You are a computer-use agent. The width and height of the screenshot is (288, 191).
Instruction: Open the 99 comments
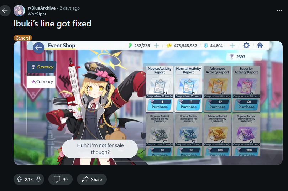[61, 179]
